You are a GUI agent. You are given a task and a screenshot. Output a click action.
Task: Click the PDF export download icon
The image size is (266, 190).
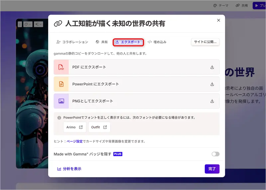(x=212, y=67)
